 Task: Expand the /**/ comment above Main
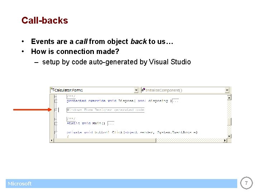(x=56, y=119)
